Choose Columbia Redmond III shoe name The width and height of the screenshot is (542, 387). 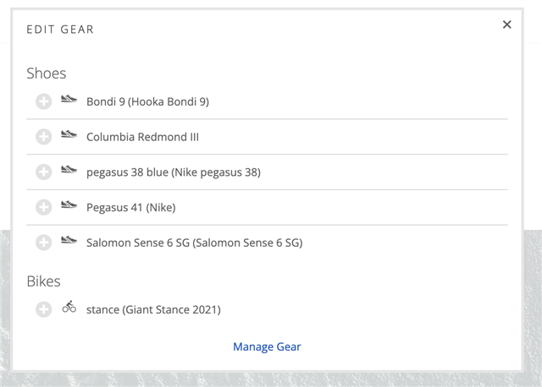point(142,137)
